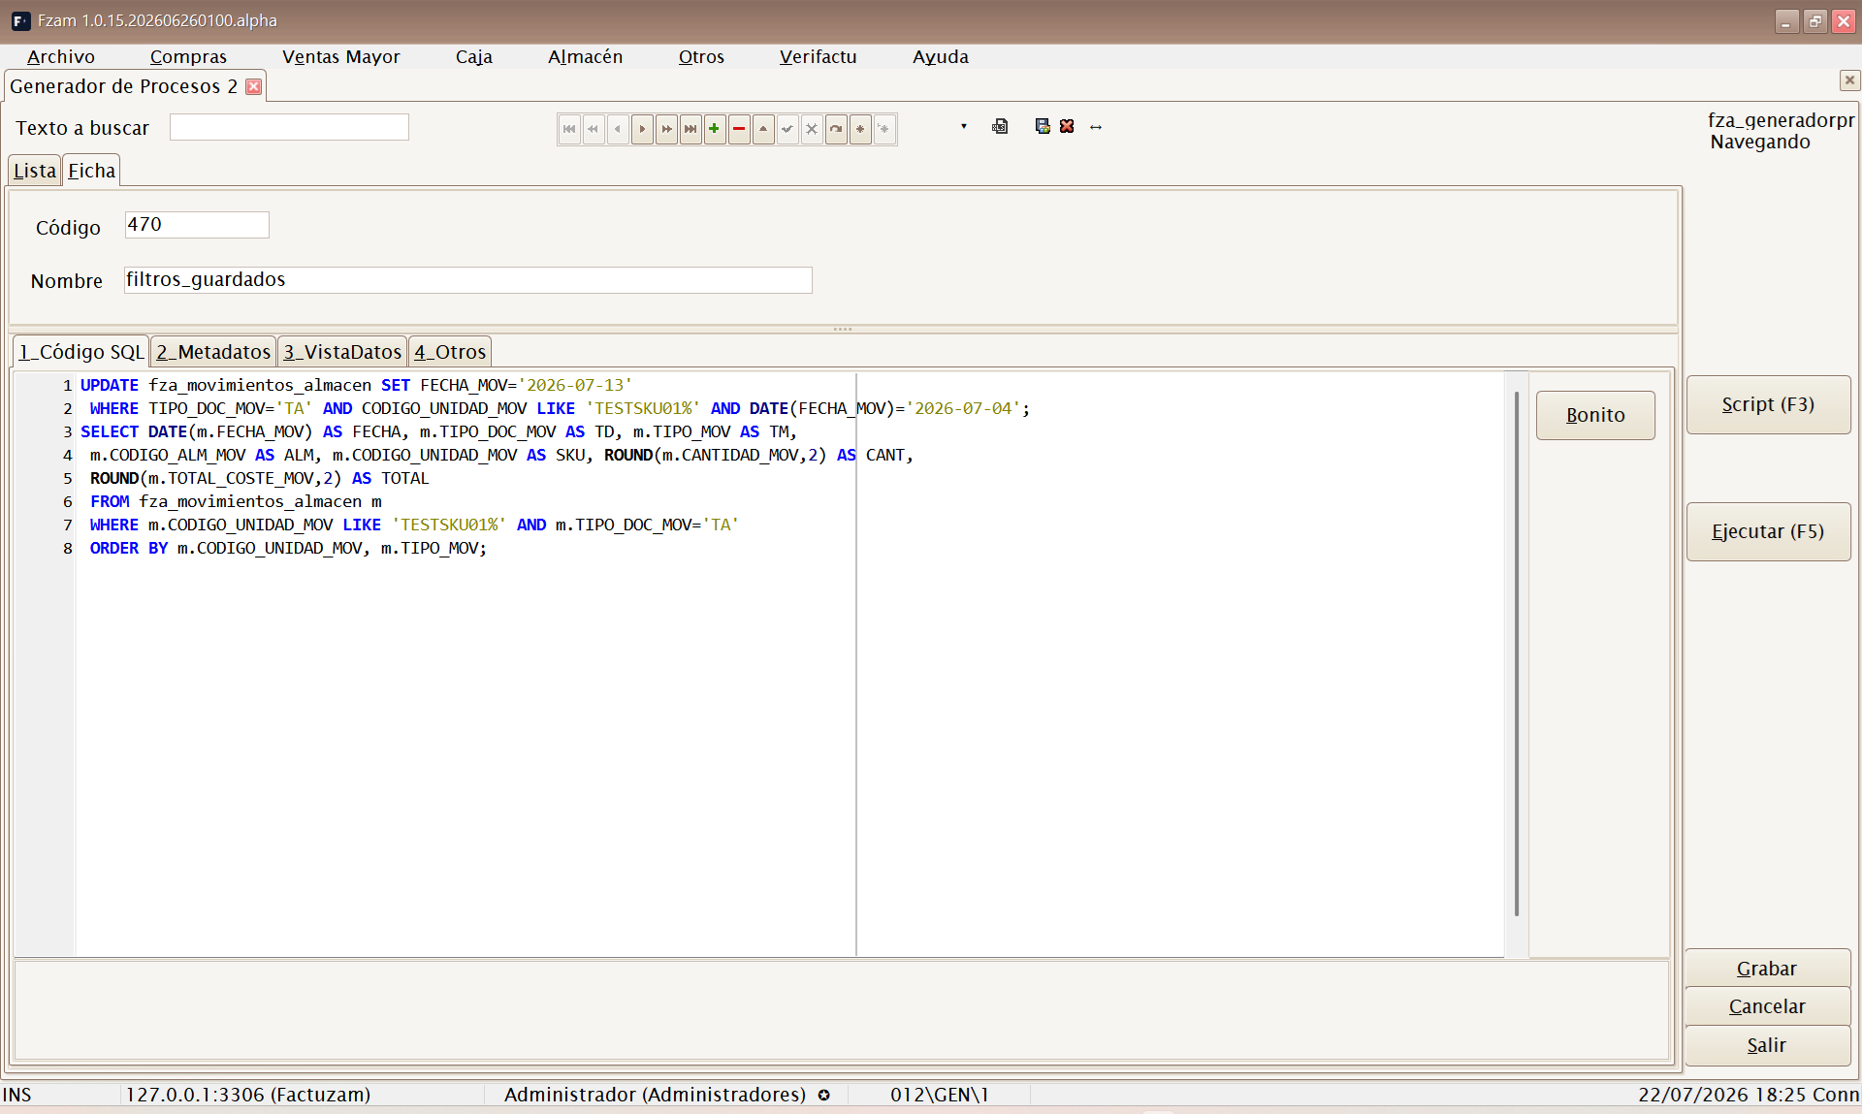Click the Fzam app icon in title bar
Viewport: 1862px width, 1114px height.
click(x=20, y=20)
